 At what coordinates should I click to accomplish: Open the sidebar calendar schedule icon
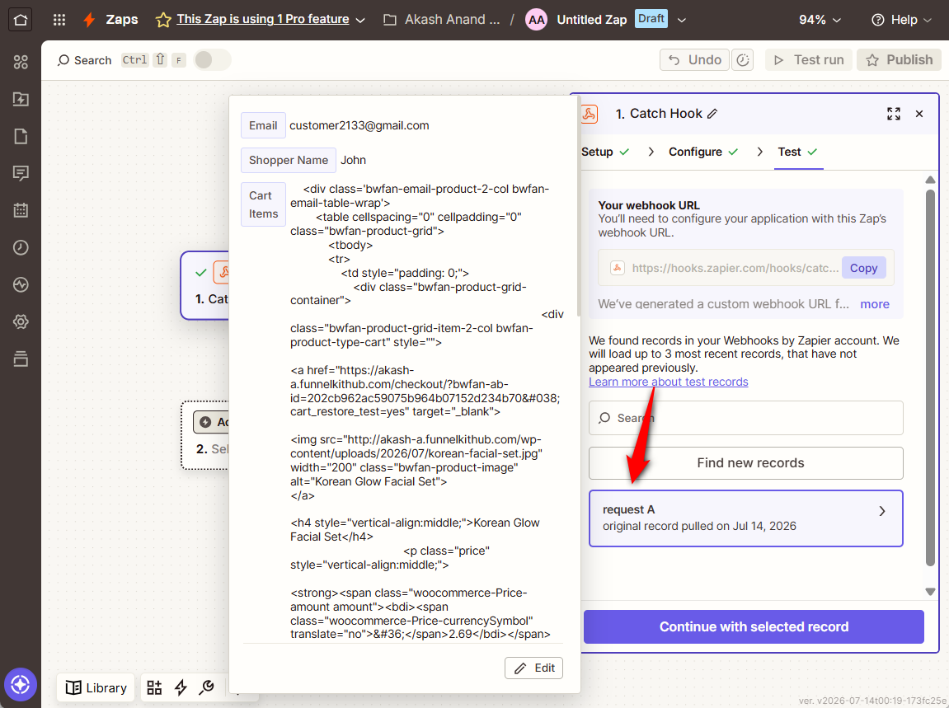[21, 210]
